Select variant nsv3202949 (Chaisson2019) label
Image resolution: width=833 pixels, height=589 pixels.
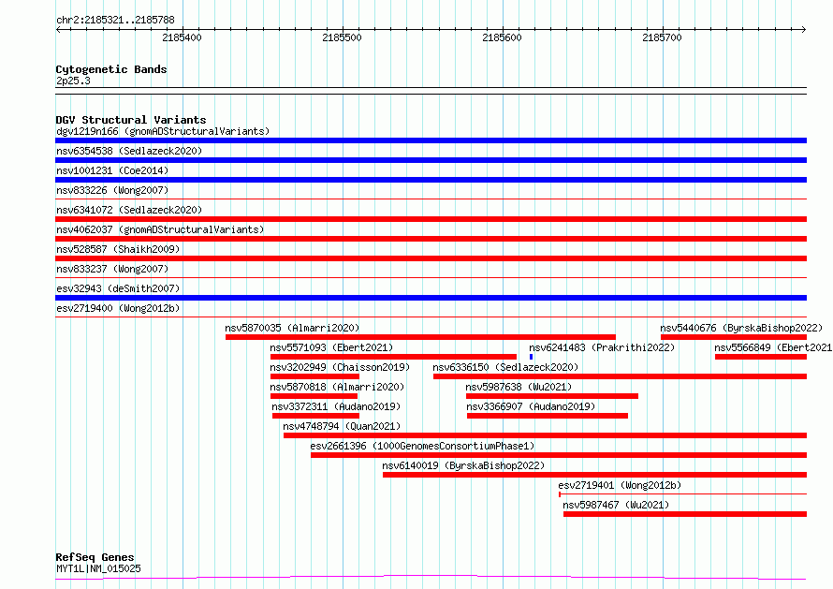point(340,367)
